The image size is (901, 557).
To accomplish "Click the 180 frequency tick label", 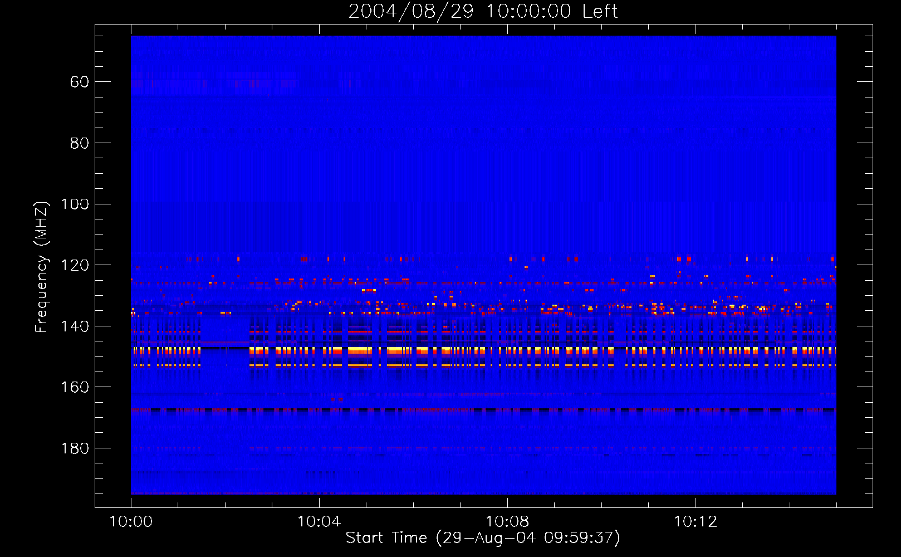I will click(75, 448).
